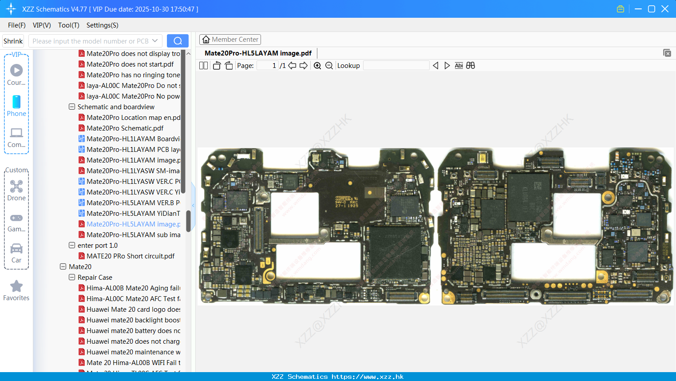Open Mate20Pro-HL1LYASW SM-image file
The image size is (676, 381).
pyautogui.click(x=129, y=171)
